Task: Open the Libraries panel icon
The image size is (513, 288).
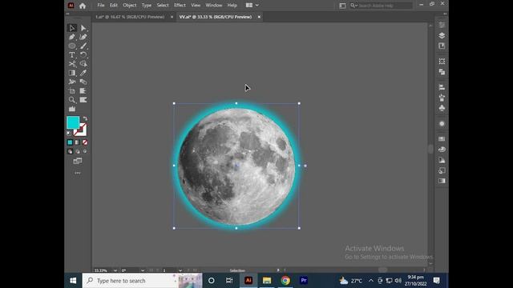Action: [x=442, y=46]
